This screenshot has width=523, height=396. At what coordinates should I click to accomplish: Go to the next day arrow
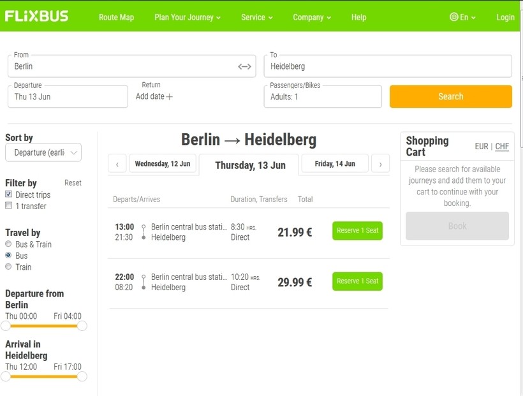[380, 164]
